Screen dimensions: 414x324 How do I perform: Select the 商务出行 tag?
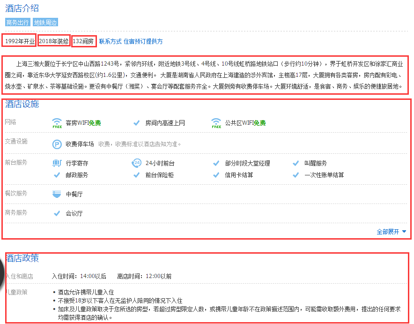point(17,23)
